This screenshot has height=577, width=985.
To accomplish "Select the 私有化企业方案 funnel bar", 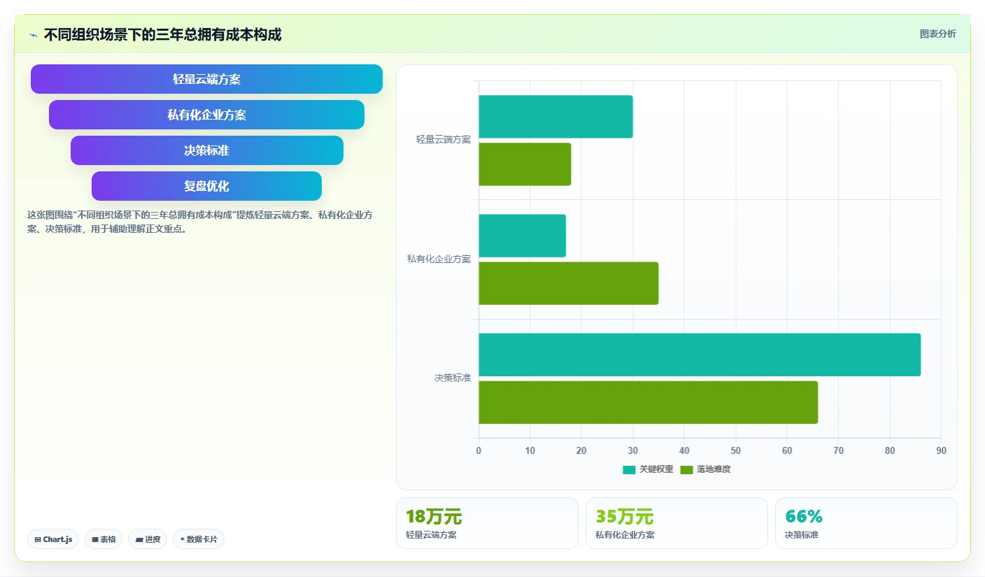I will coord(206,115).
